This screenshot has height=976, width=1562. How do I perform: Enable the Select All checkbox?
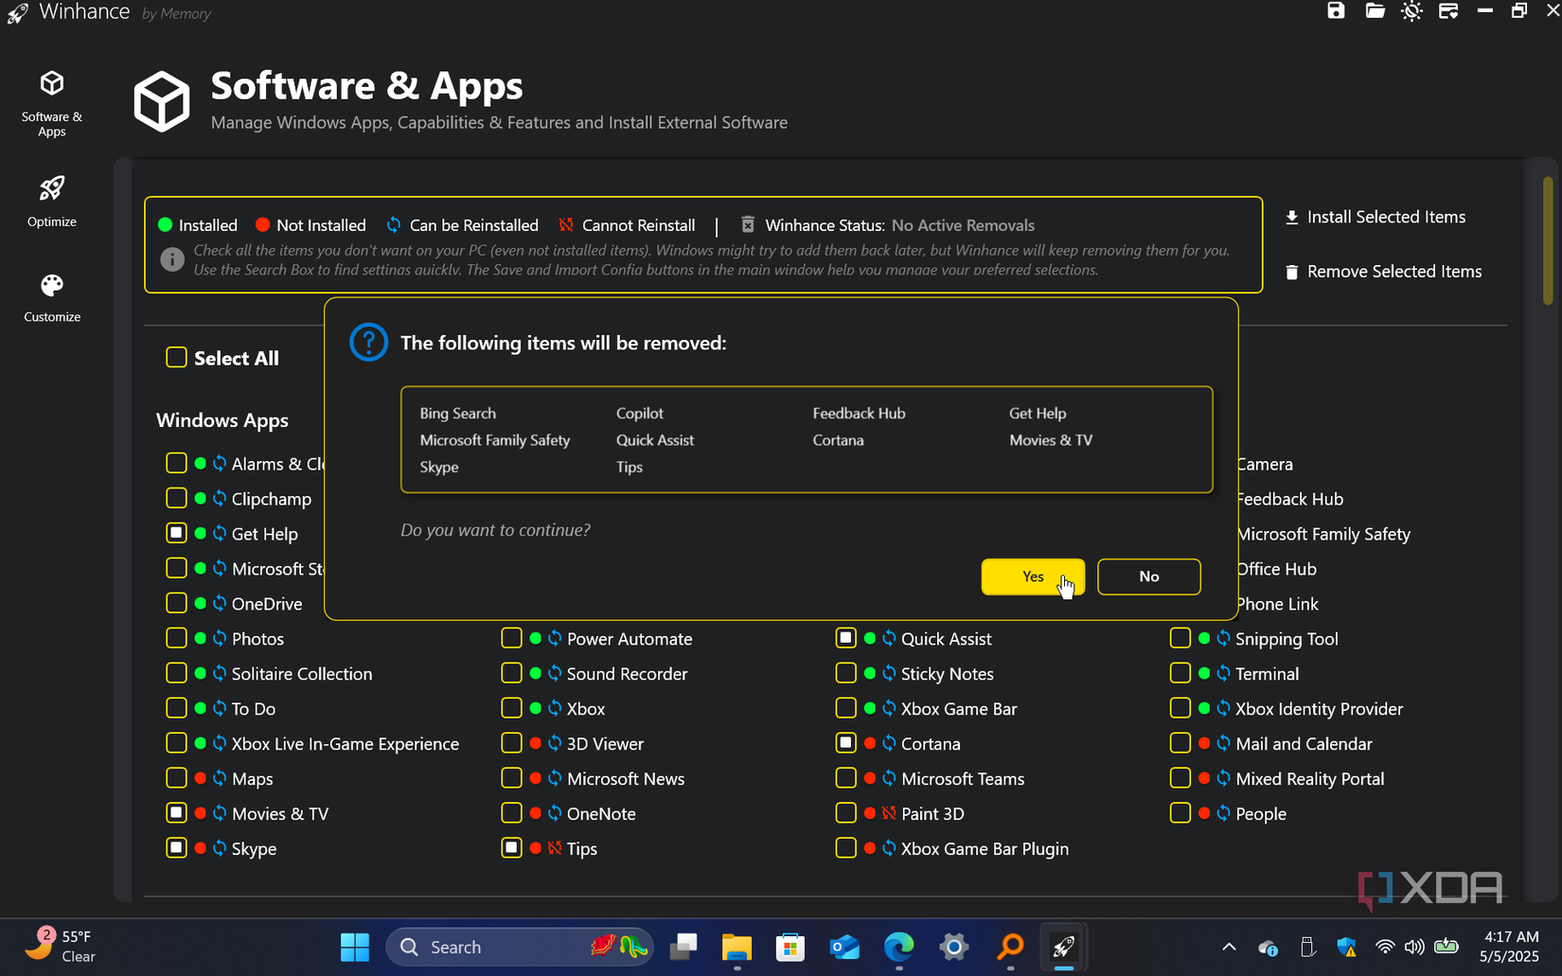point(176,358)
